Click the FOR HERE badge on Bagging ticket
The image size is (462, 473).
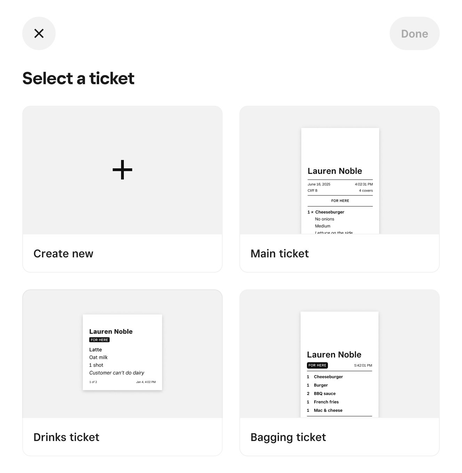317,366
